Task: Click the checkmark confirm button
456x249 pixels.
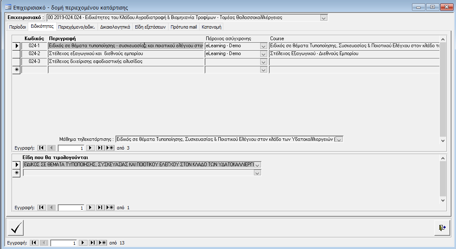Action: (x=16, y=228)
